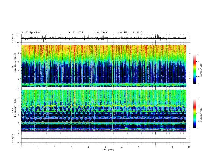Screen dimensions: 213x165
Task: Click the ch.2 spectrogram color scale bar
Action: [x=194, y=114]
